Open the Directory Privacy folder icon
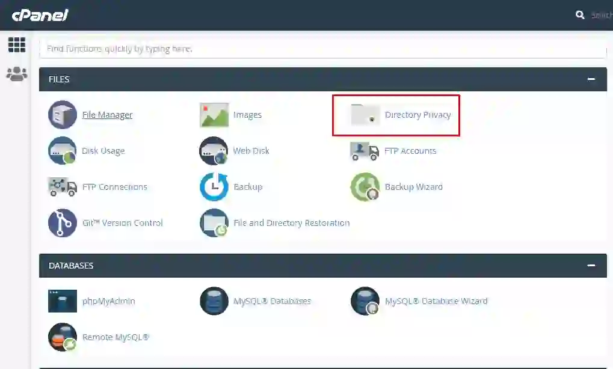Image resolution: width=613 pixels, height=369 pixels. coord(365,115)
